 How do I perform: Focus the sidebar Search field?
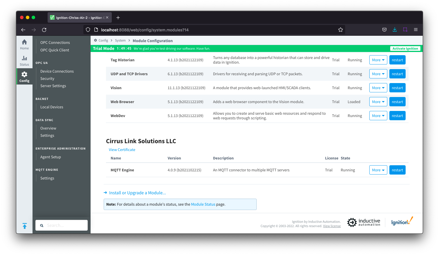point(62,225)
